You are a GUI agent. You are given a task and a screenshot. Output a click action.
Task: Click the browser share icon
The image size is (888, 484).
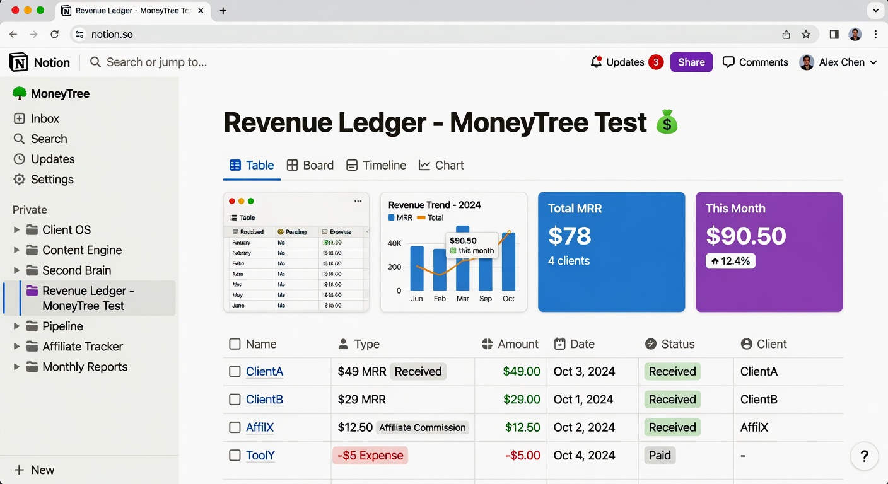pyautogui.click(x=786, y=35)
